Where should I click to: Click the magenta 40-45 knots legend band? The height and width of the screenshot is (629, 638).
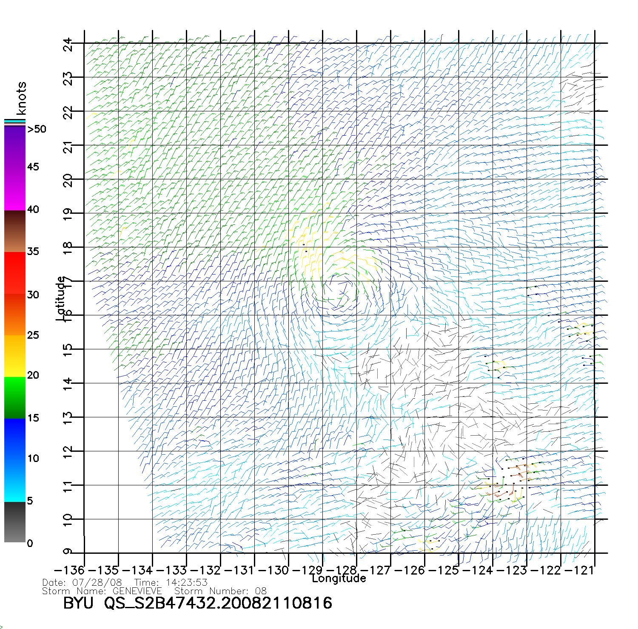[15, 189]
